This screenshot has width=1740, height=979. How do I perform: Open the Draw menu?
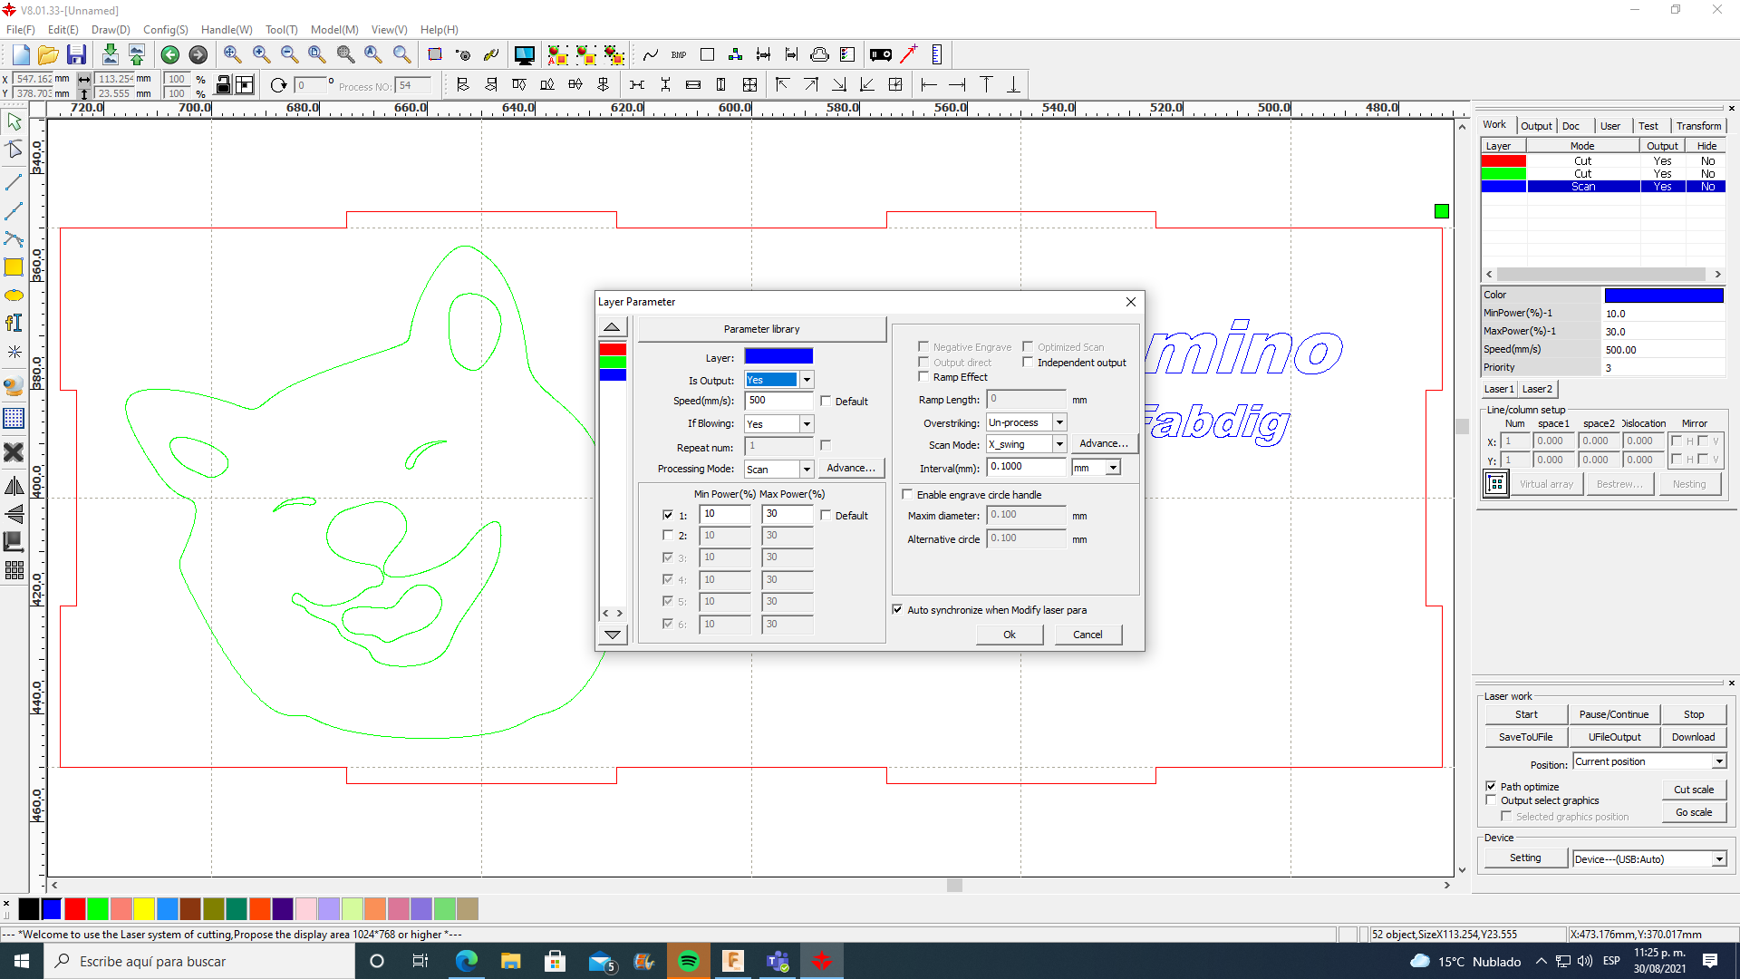[111, 30]
